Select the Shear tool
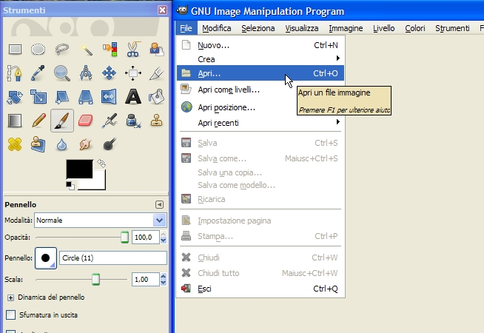This screenshot has height=333, width=484. (61, 97)
